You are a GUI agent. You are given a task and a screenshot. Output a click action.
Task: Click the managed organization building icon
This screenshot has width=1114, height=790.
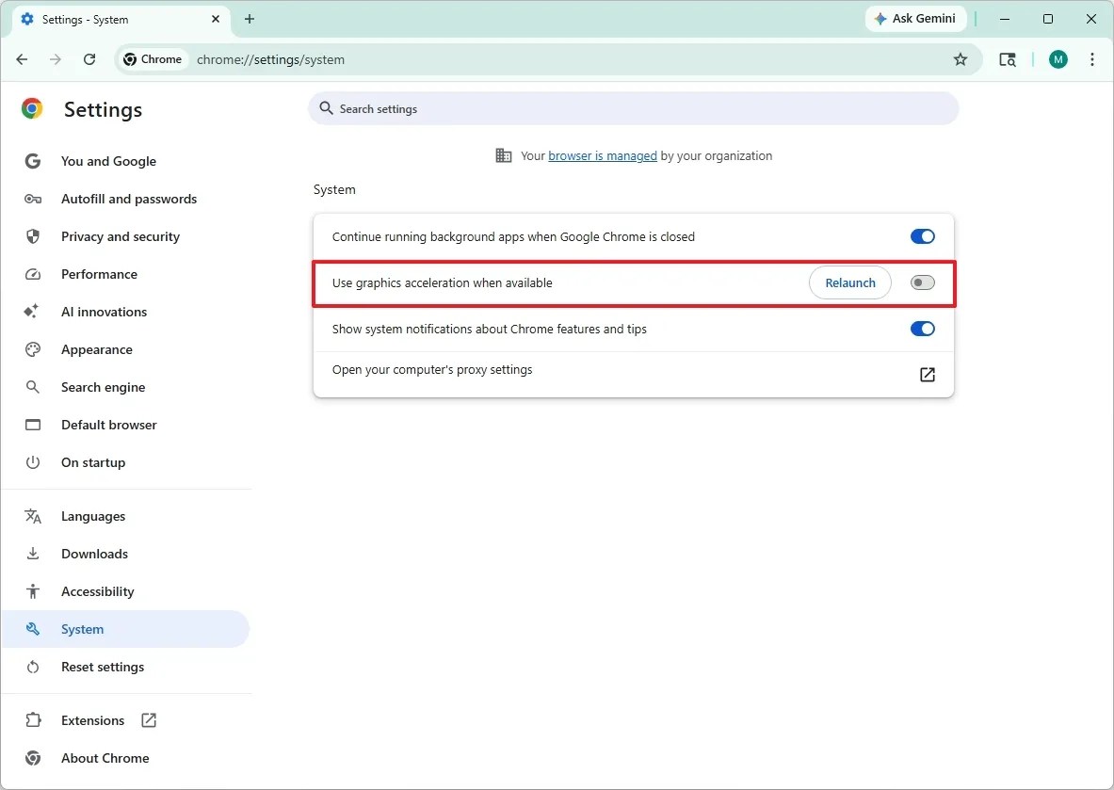pos(504,155)
